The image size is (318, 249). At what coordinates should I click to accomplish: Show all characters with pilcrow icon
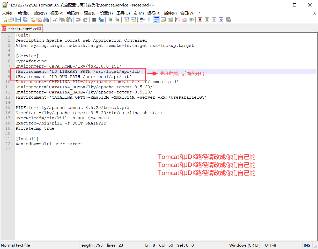pyautogui.click(x=149, y=20)
